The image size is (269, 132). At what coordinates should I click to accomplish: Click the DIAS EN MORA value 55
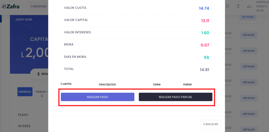(206, 57)
